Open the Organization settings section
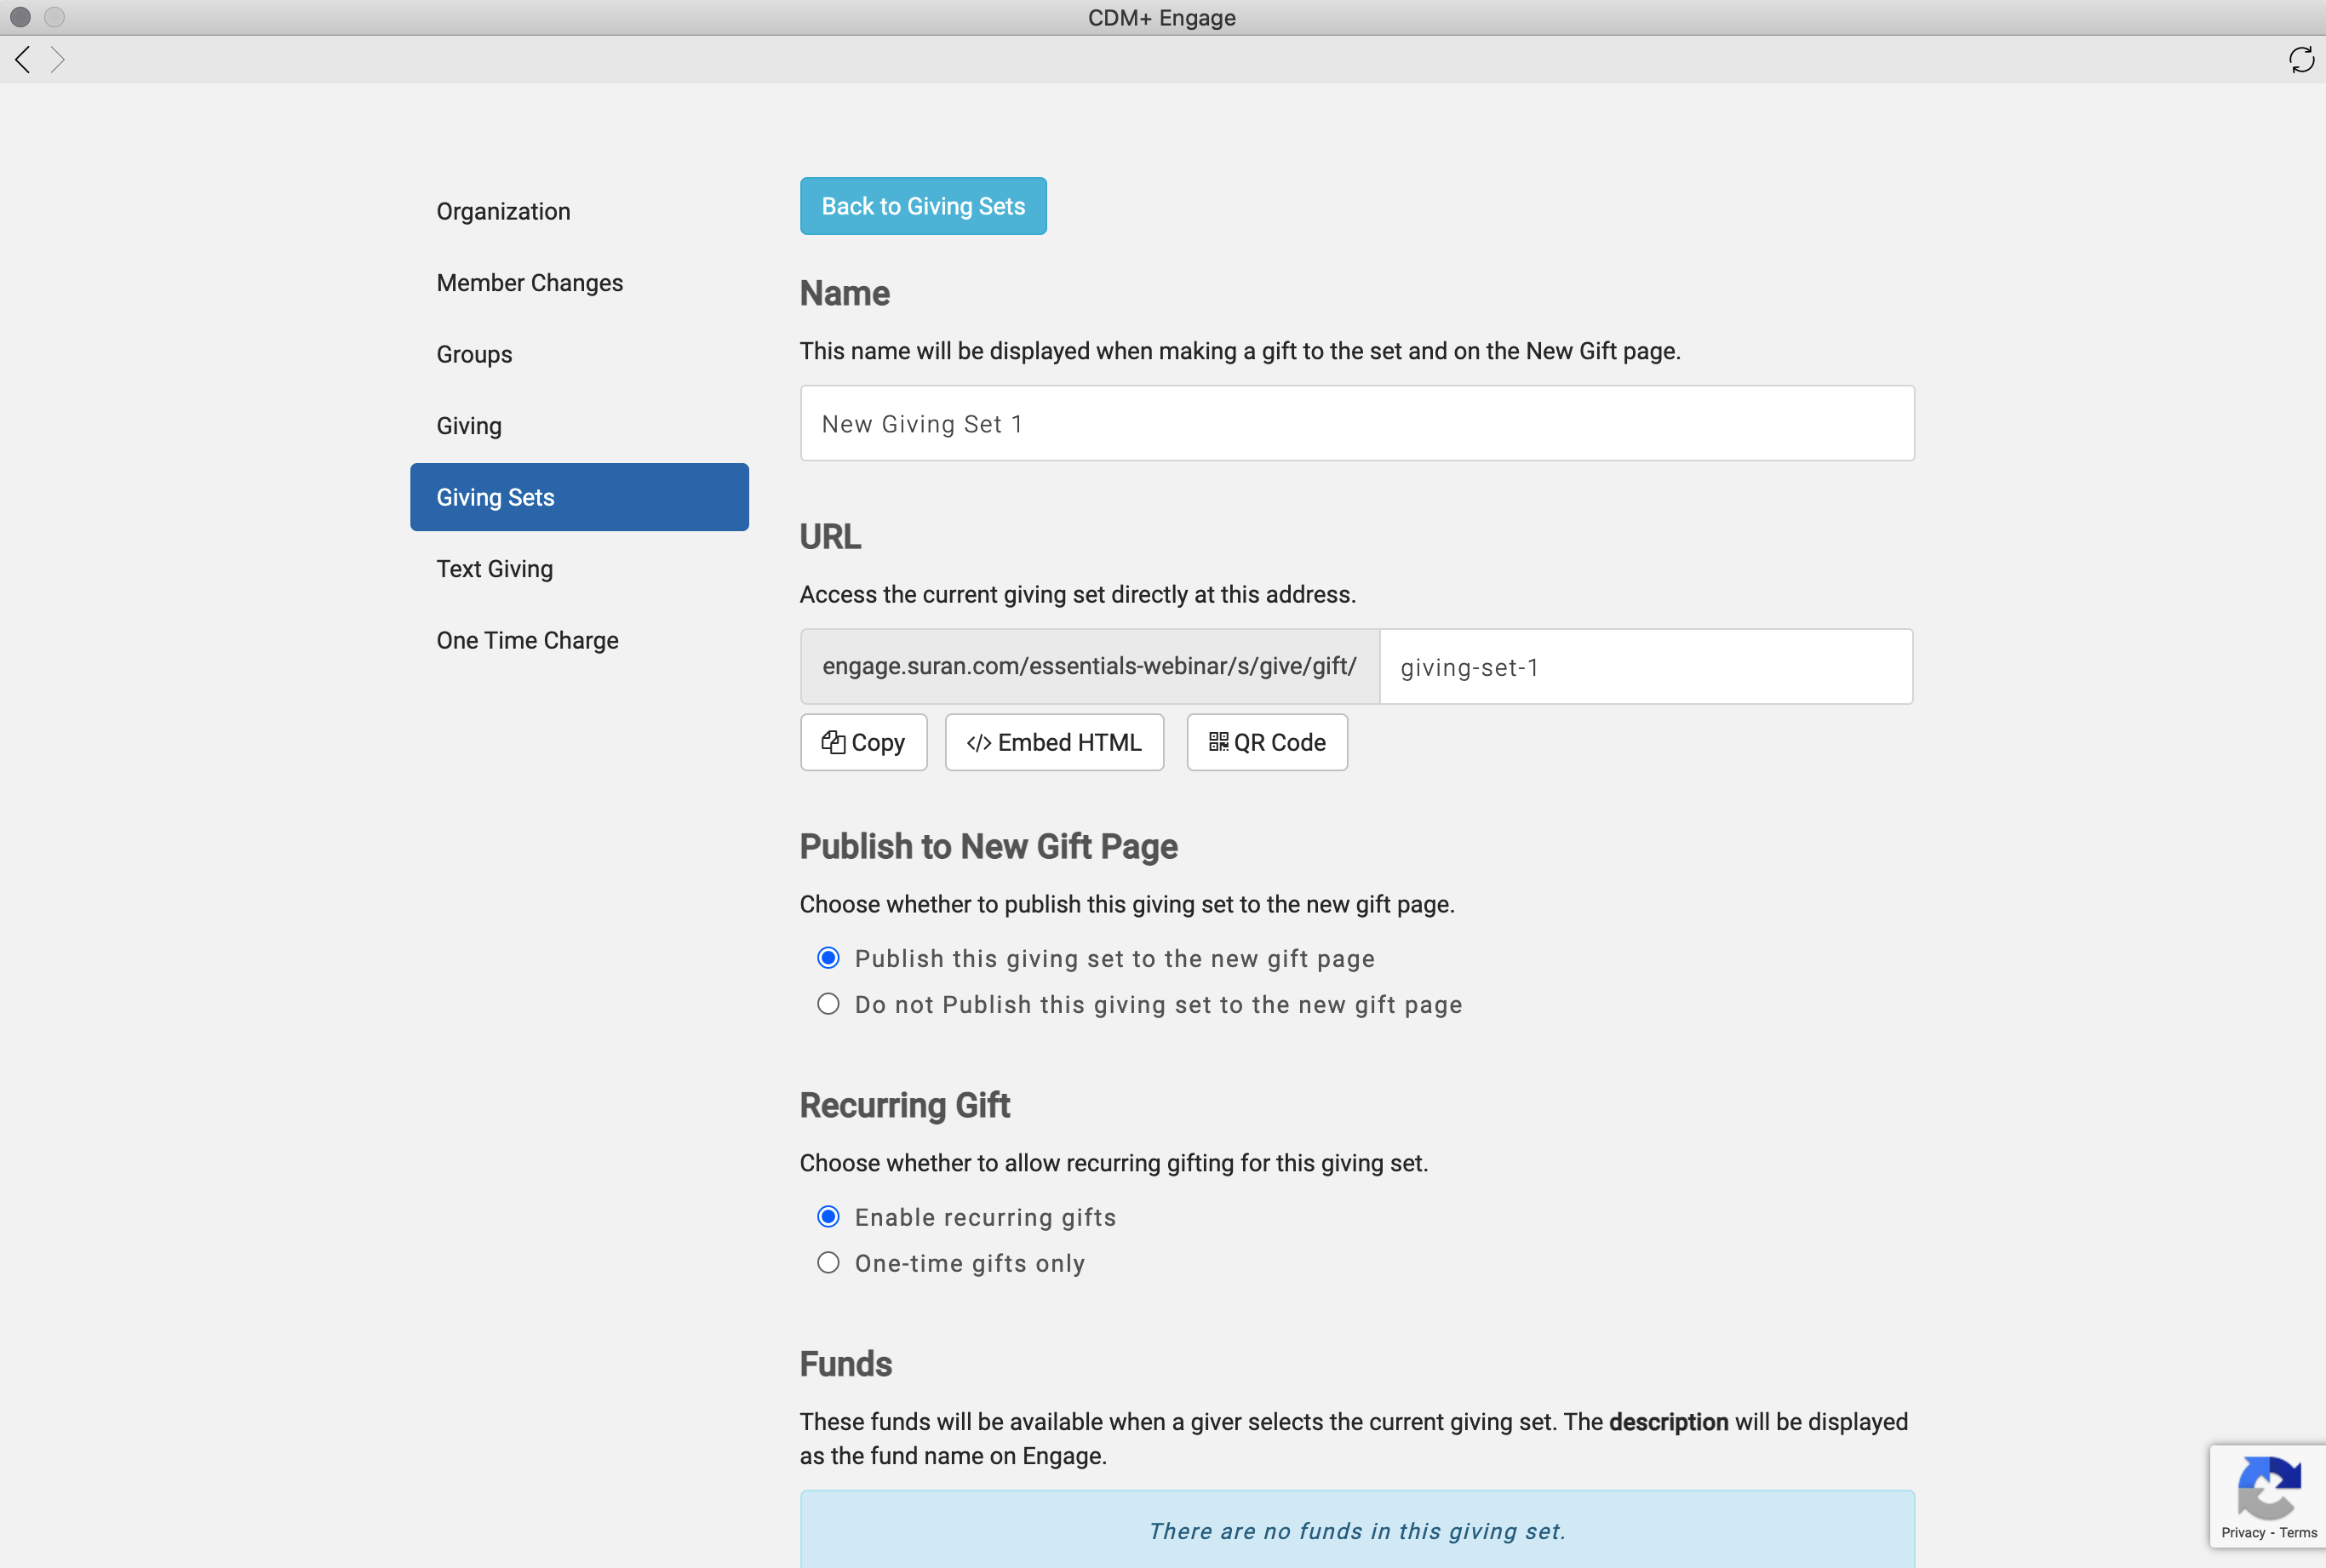2326x1568 pixels. [x=503, y=211]
